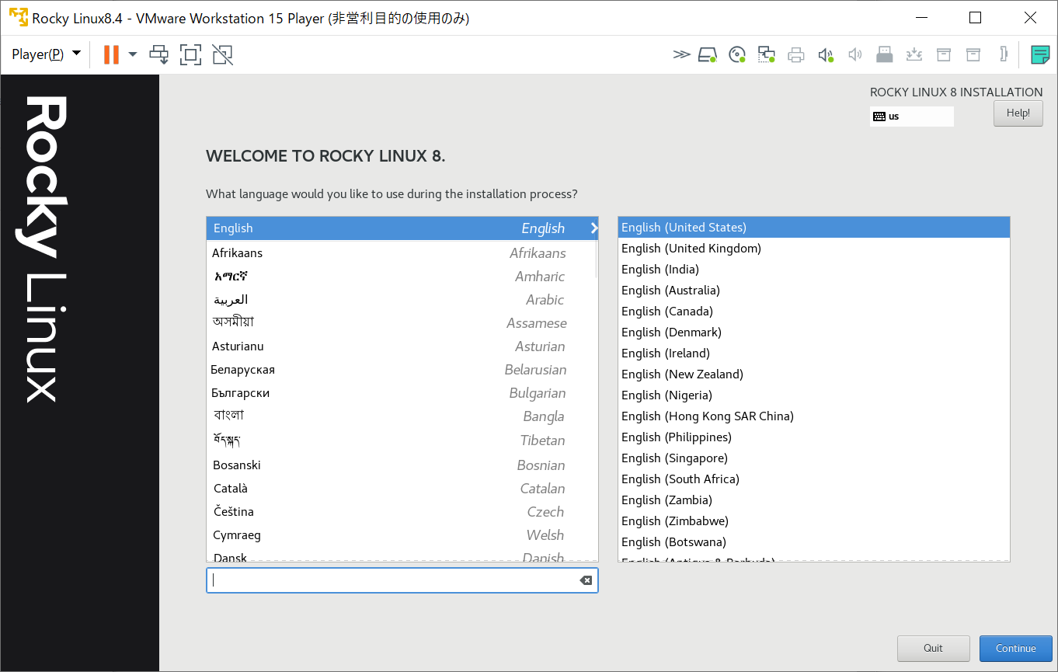Click the printer device icon
Screen dimensions: 1058x672
pos(796,54)
